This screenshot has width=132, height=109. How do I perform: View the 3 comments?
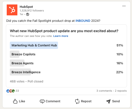(104, 91)
